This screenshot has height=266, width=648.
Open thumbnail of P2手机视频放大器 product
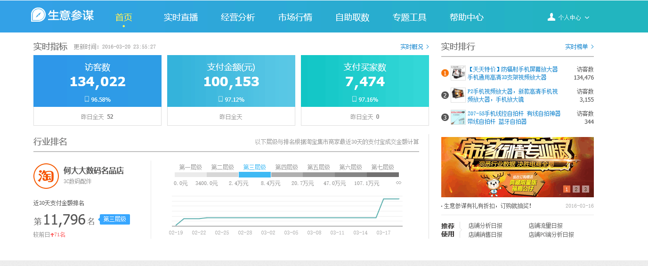(458, 95)
